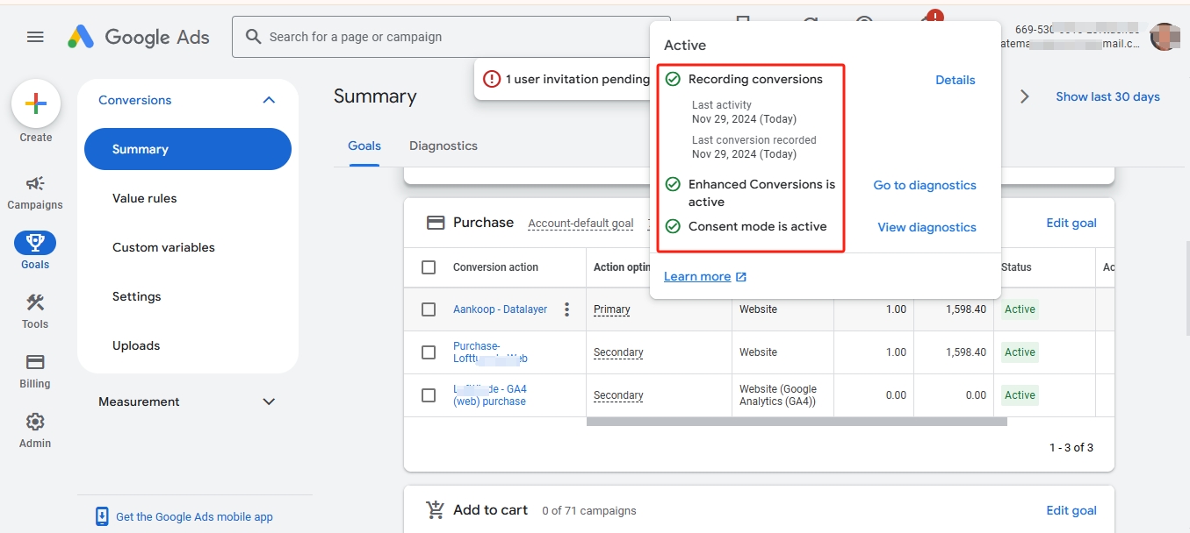Click Edit goal for Add to cart
1190x533 pixels.
coord(1071,510)
